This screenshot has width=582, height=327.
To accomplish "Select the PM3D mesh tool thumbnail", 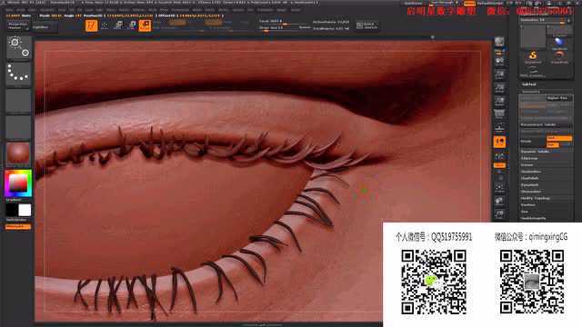I will pyautogui.click(x=533, y=72).
